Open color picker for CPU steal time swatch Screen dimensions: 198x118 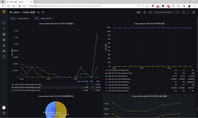pyautogui.click(x=106, y=91)
